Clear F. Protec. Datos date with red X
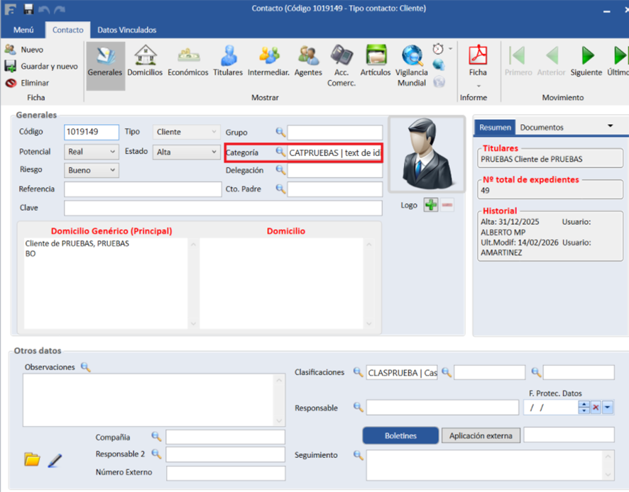The image size is (629, 492). coord(596,407)
